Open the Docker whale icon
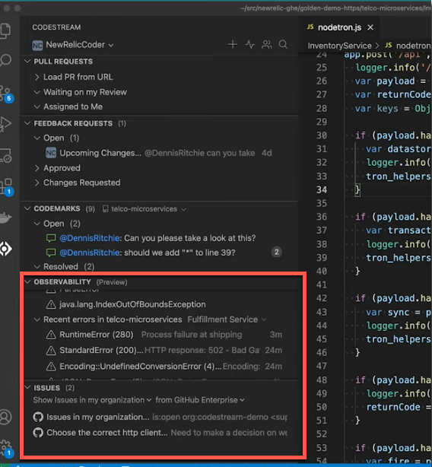Image resolution: width=432 pixels, height=467 pixels. tap(5, 218)
